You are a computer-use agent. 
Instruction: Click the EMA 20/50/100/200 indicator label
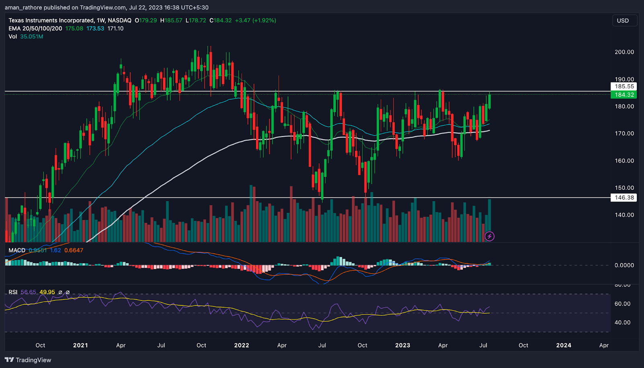(35, 29)
